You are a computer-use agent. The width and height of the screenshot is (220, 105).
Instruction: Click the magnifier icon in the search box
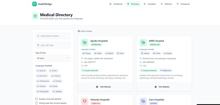[x=38, y=36]
